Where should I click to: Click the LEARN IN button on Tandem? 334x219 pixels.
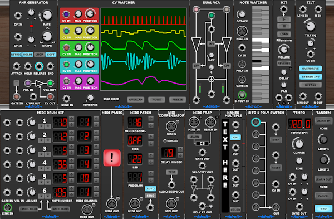pos(323,121)
